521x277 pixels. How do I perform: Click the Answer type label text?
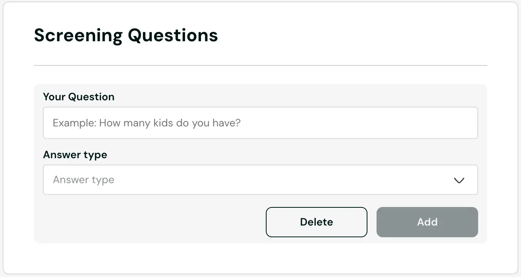(75, 155)
